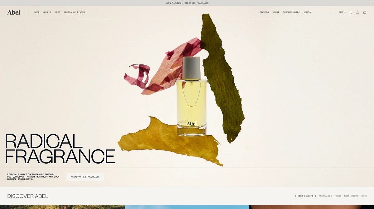Open the search magnifier icon
Image resolution: width=374 pixels, height=209 pixels.
click(x=350, y=12)
